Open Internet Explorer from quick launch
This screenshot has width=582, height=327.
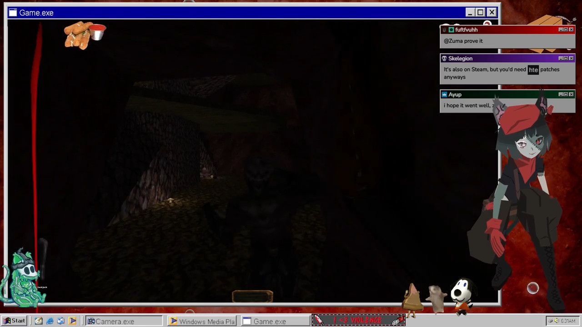tap(50, 321)
